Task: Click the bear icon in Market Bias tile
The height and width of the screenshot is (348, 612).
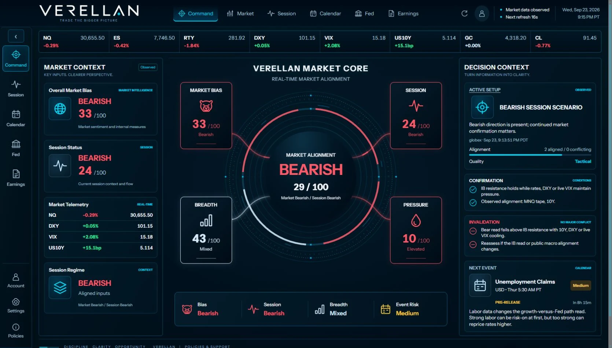Action: (x=206, y=106)
